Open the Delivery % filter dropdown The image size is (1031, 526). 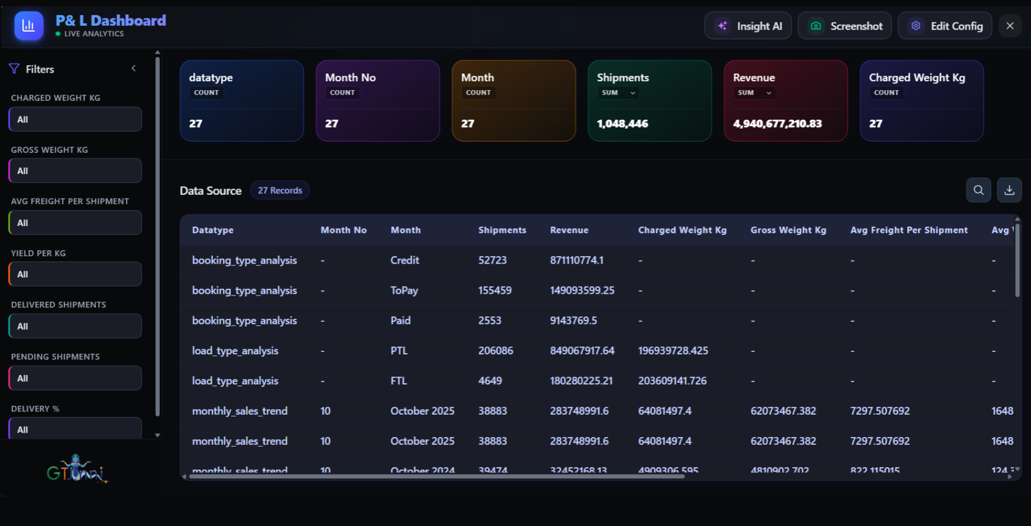click(75, 429)
